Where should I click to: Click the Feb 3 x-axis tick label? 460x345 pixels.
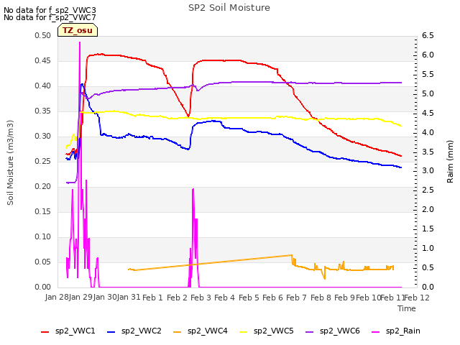[x=201, y=298]
